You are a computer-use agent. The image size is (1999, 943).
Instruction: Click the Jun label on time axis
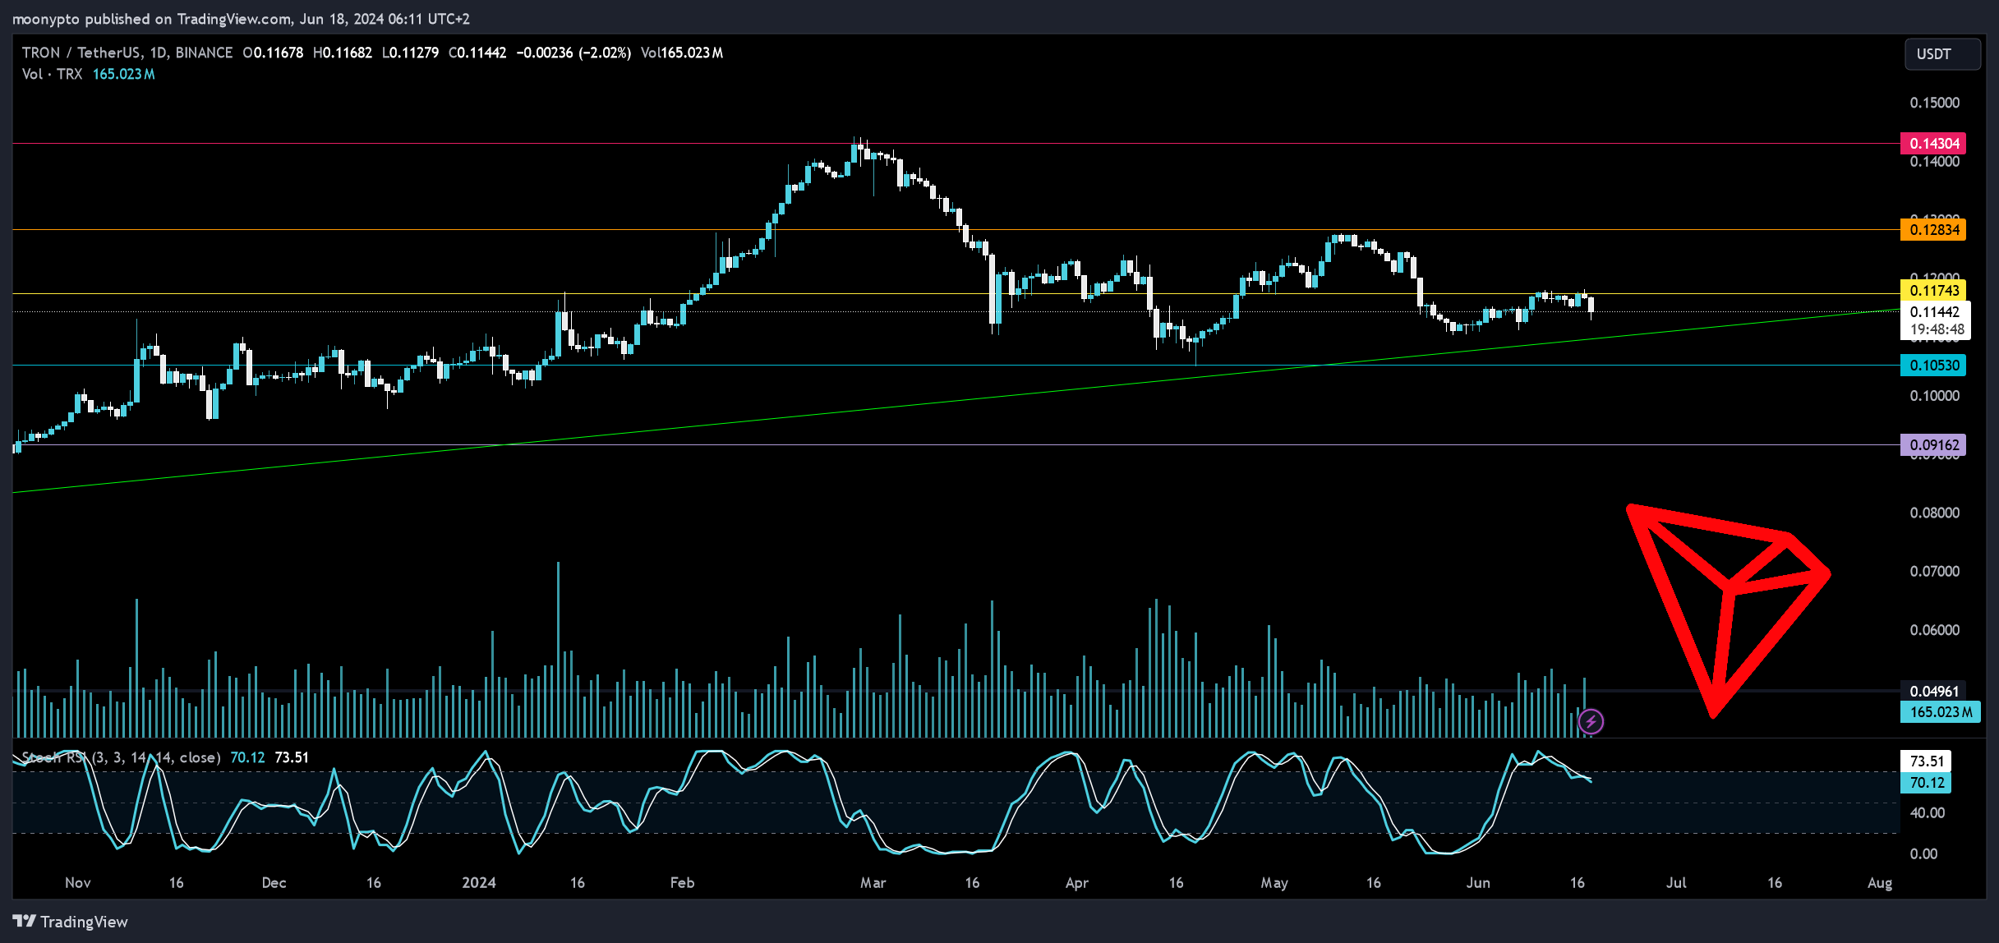pyautogui.click(x=1478, y=882)
